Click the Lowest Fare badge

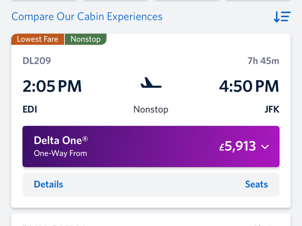click(37, 39)
